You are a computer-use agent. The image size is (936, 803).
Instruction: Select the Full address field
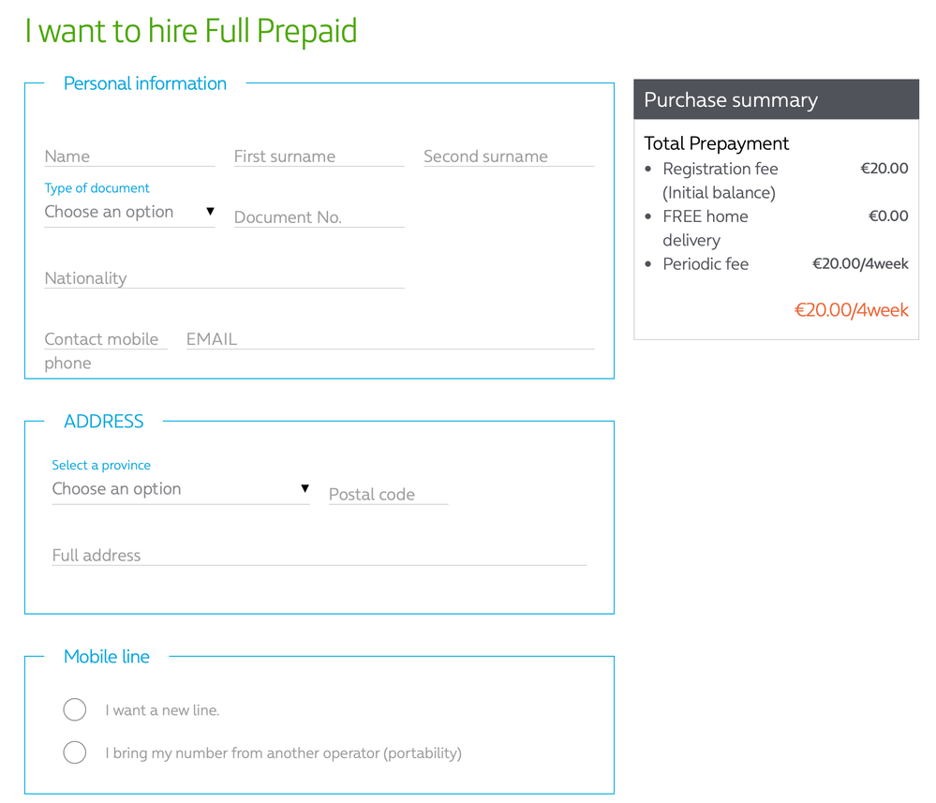319,556
